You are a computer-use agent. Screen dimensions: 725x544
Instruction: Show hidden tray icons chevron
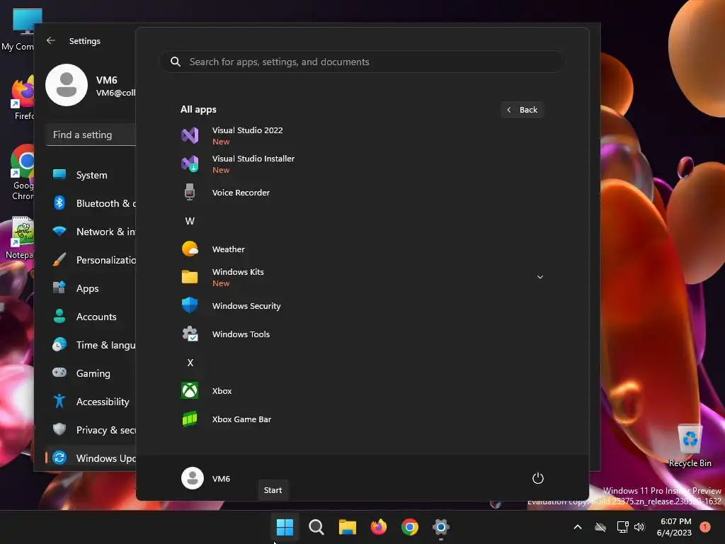(578, 527)
